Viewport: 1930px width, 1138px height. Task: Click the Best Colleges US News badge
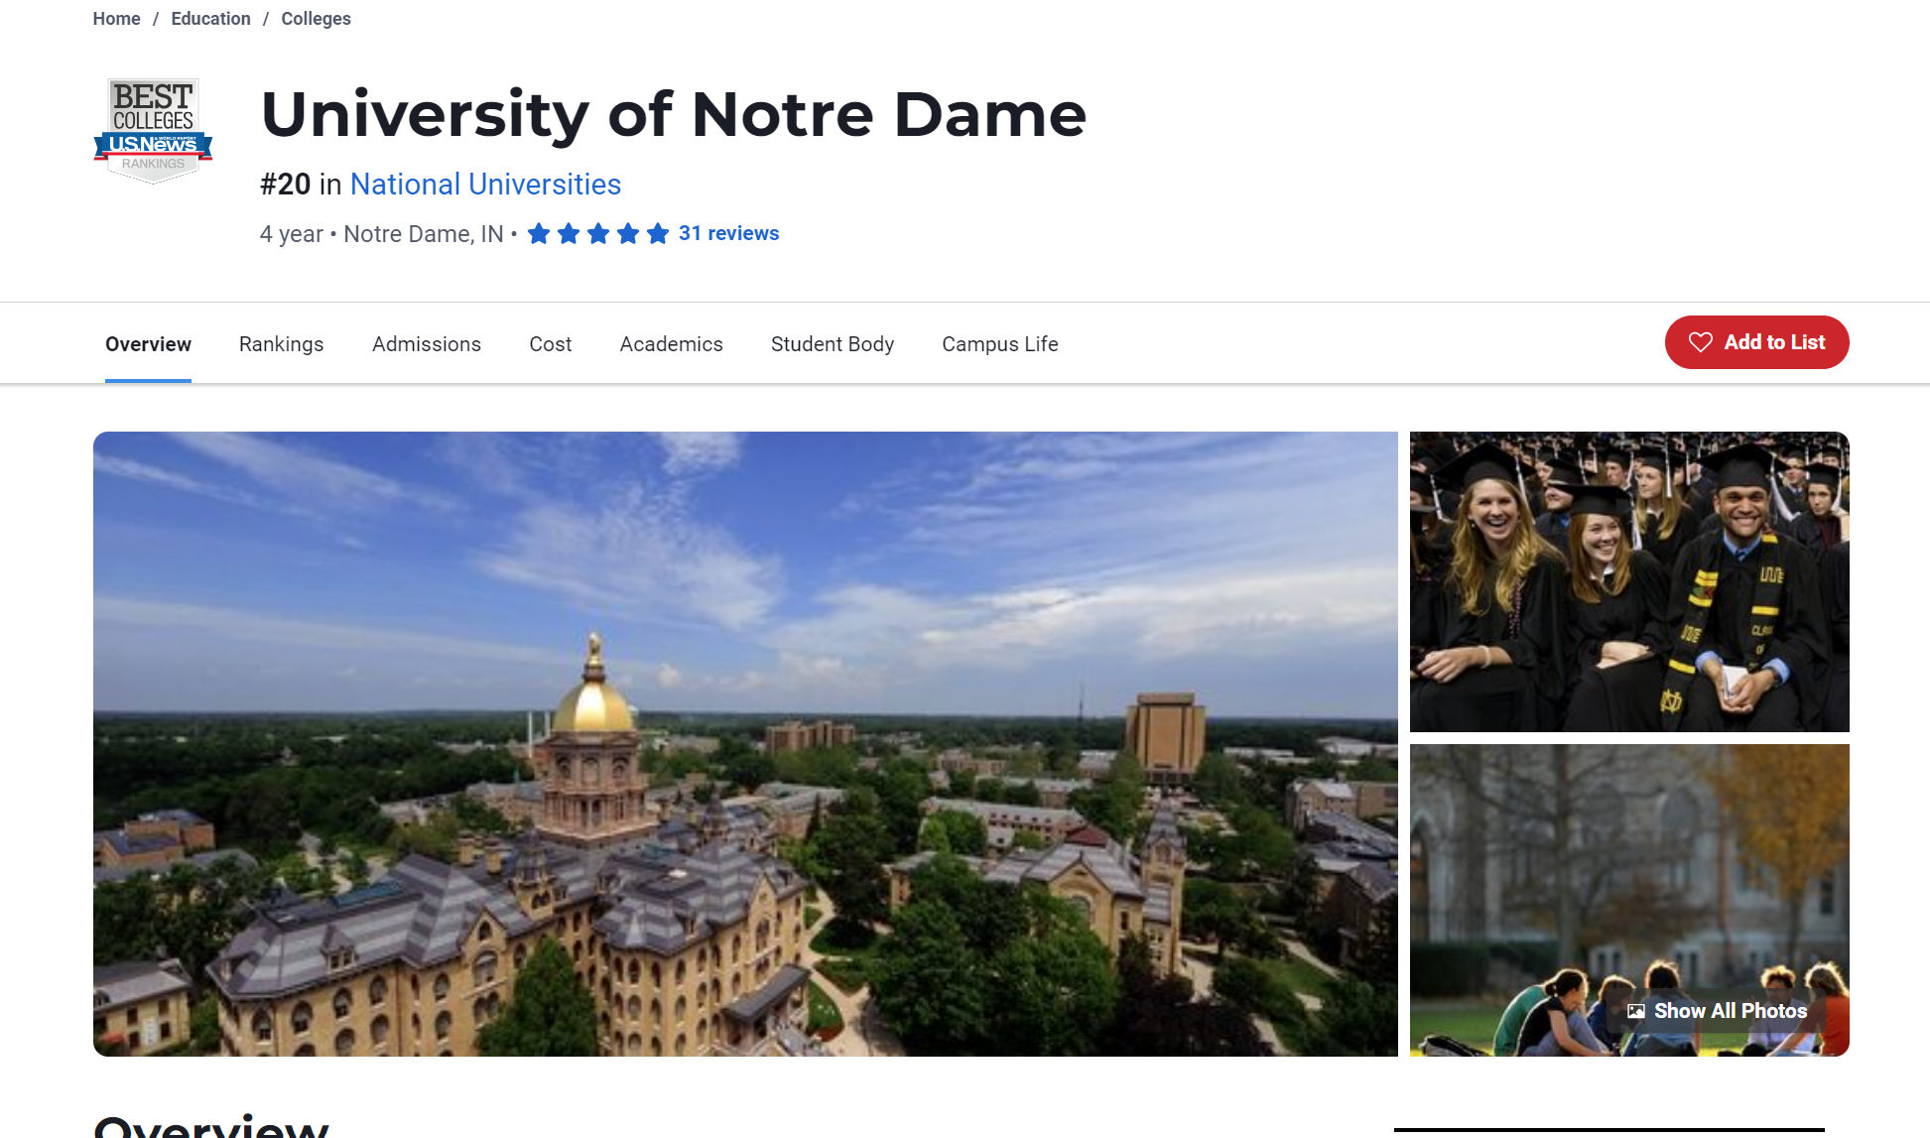pos(153,130)
